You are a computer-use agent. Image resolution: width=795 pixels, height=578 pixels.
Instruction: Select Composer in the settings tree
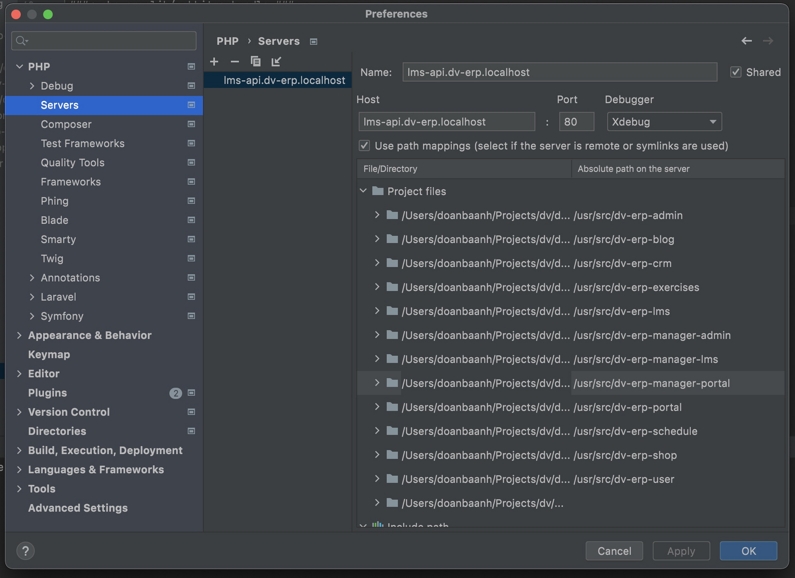(66, 124)
